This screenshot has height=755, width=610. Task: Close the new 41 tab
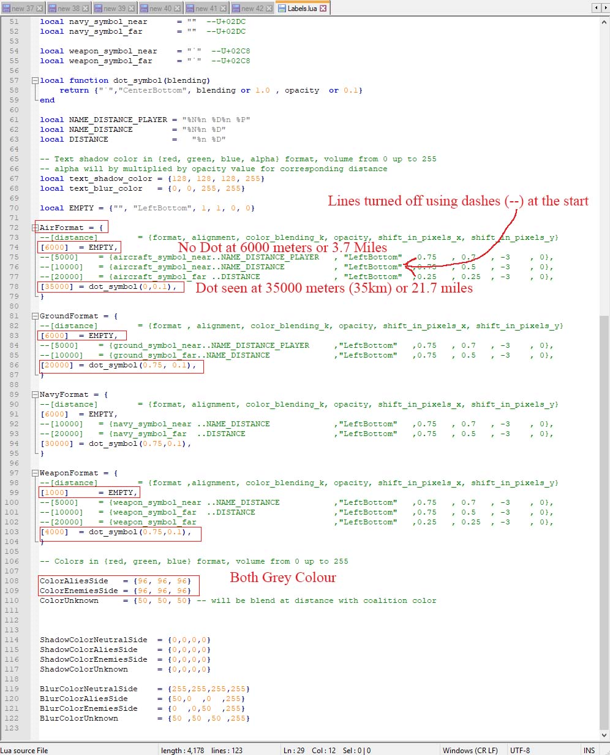224,9
